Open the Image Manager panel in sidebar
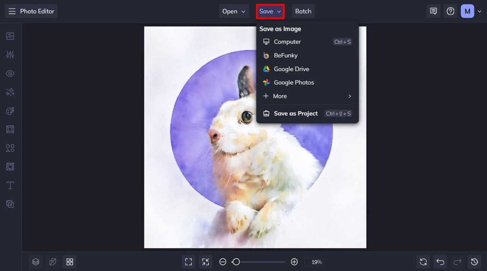This screenshot has height=271, width=487. coord(10,36)
